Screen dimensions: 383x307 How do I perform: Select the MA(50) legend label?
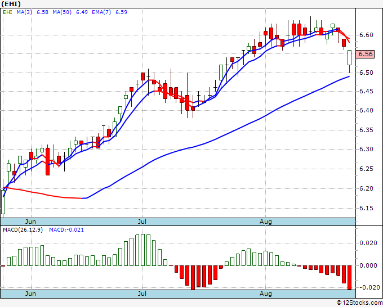tap(62, 12)
